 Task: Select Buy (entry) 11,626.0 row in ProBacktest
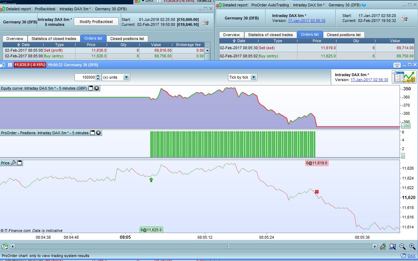click(104, 56)
